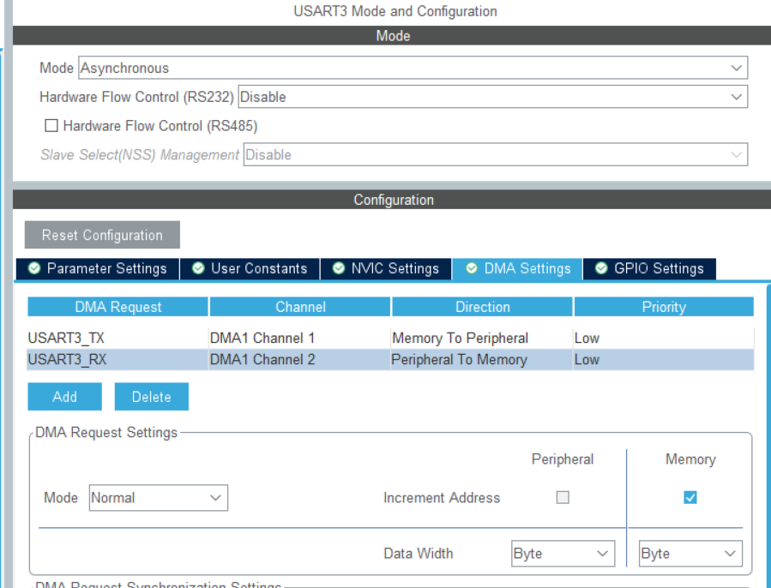Enable Hardware Flow Control (RS485) checkbox

51,126
